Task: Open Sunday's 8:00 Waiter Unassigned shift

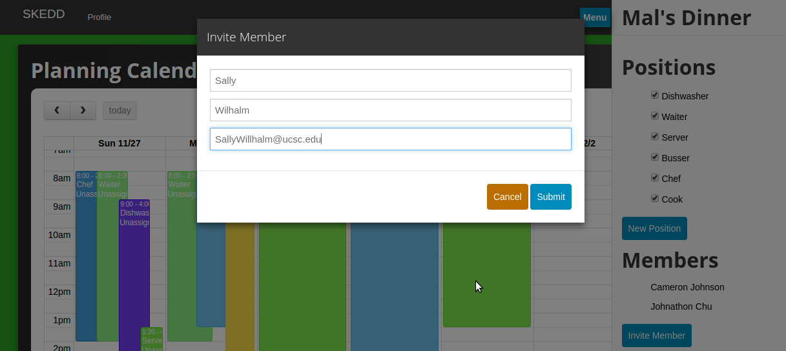Action: click(112, 256)
